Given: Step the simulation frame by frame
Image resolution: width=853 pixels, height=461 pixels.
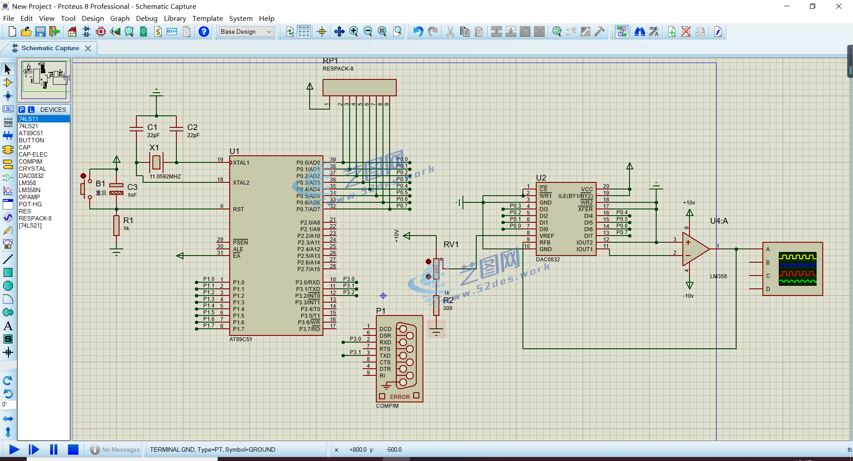Looking at the screenshot, I should pos(34,449).
